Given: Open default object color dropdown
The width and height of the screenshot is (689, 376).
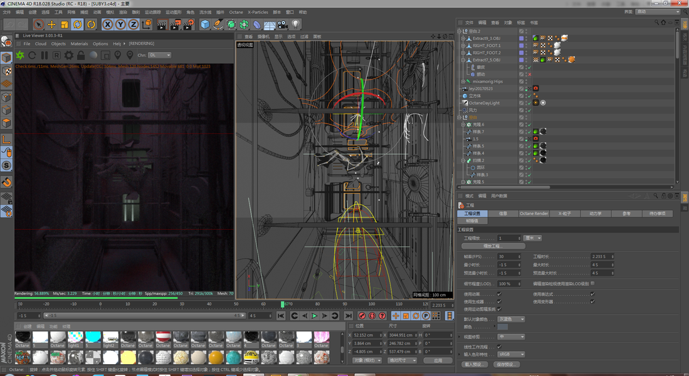Looking at the screenshot, I should tap(511, 320).
